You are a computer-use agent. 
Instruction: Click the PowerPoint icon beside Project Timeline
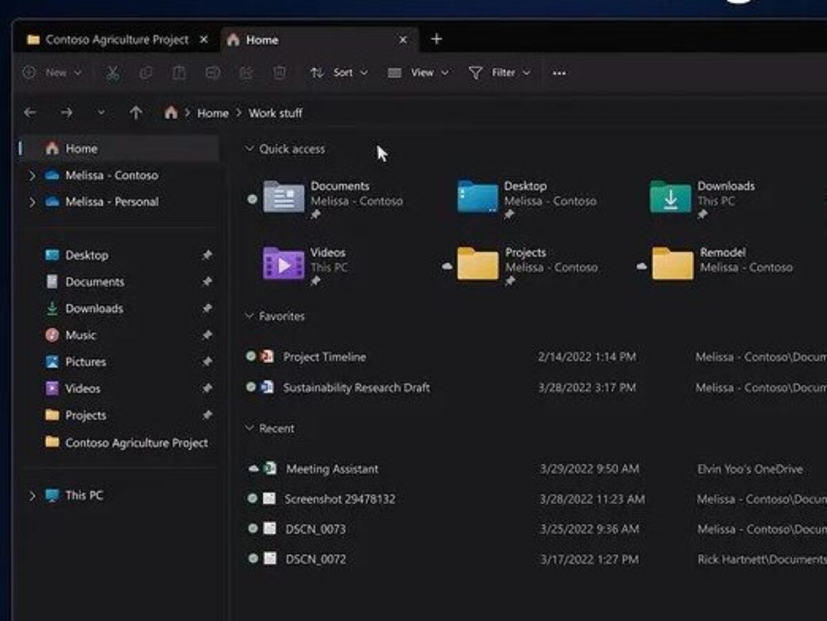(267, 356)
